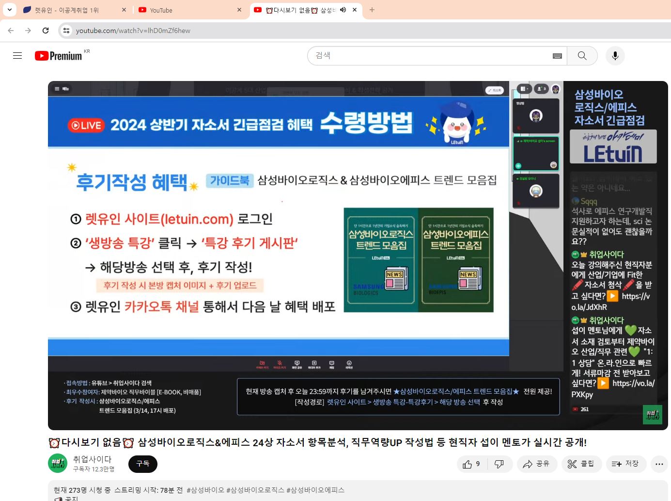The height and width of the screenshot is (501, 671).
Task: Open the share dialog (공유)
Action: (x=536, y=464)
